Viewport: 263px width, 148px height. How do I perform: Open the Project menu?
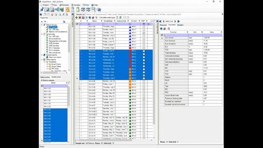(44, 5)
